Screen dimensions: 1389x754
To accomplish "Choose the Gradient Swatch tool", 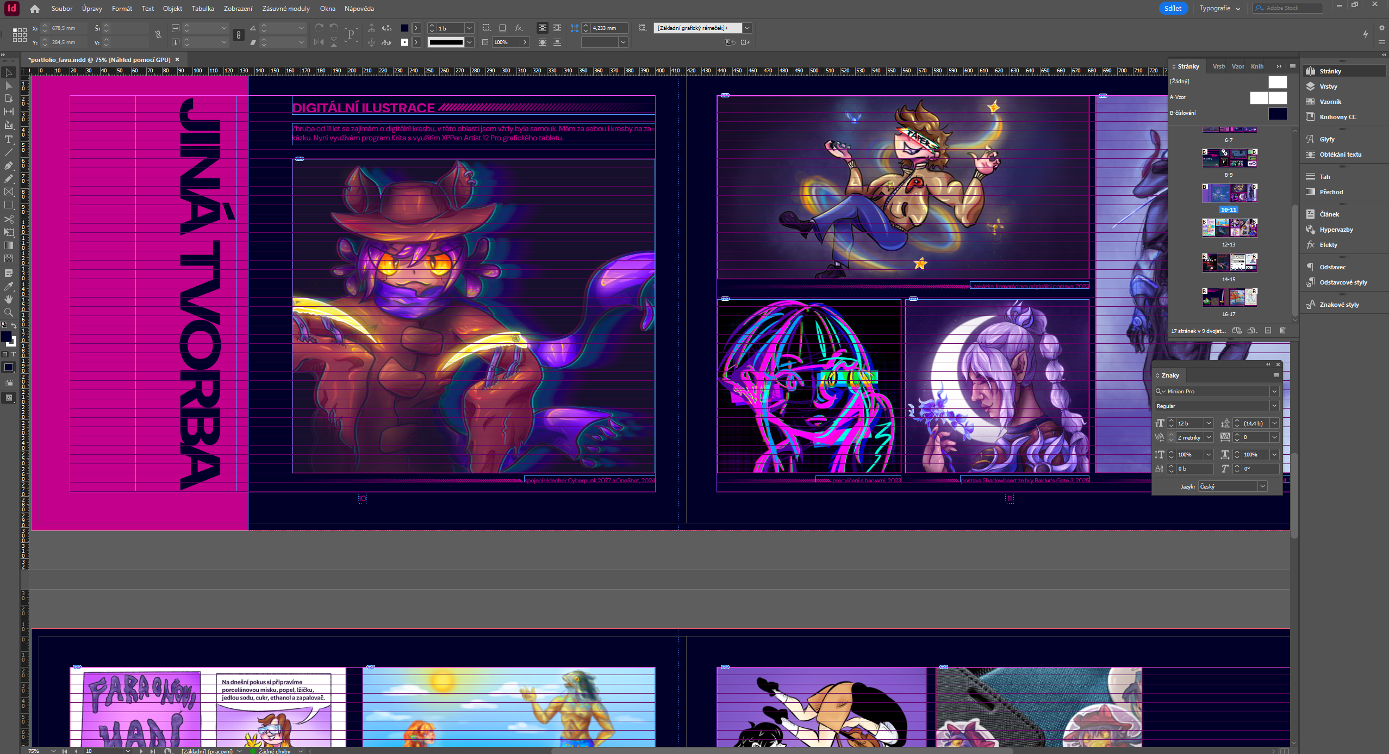I will pos(9,246).
